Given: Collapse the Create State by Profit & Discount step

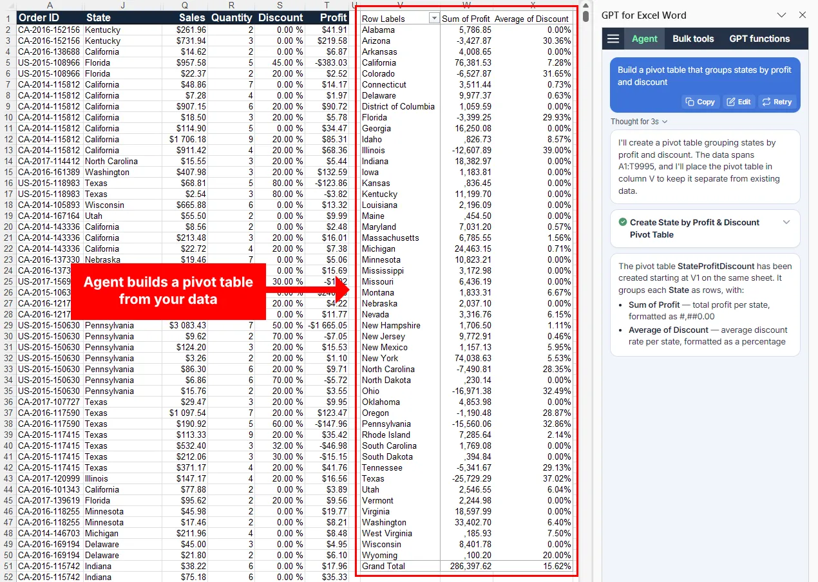Looking at the screenshot, I should coord(786,223).
